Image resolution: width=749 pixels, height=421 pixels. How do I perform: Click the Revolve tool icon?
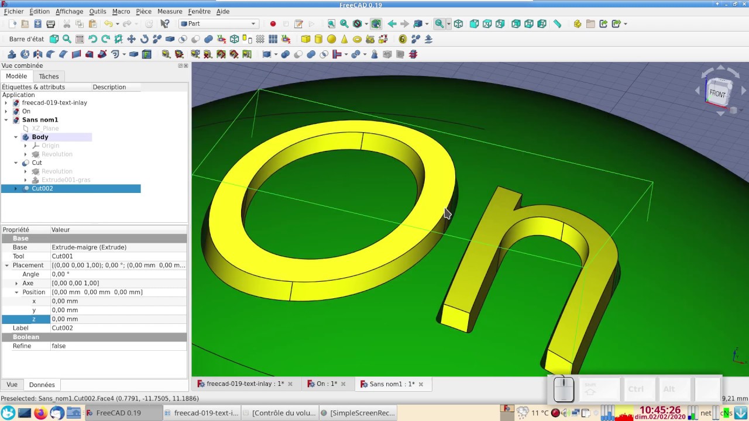[25, 54]
